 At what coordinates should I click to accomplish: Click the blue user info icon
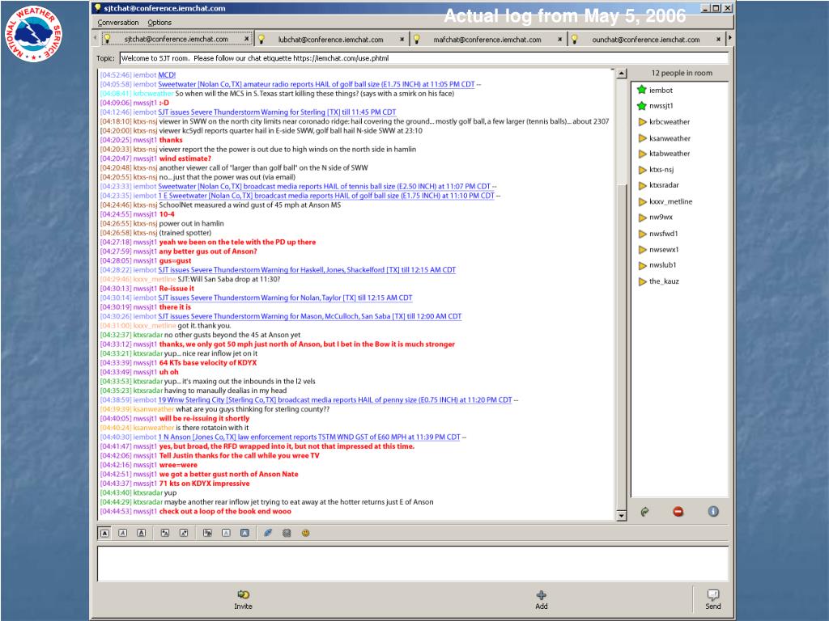pyautogui.click(x=713, y=511)
